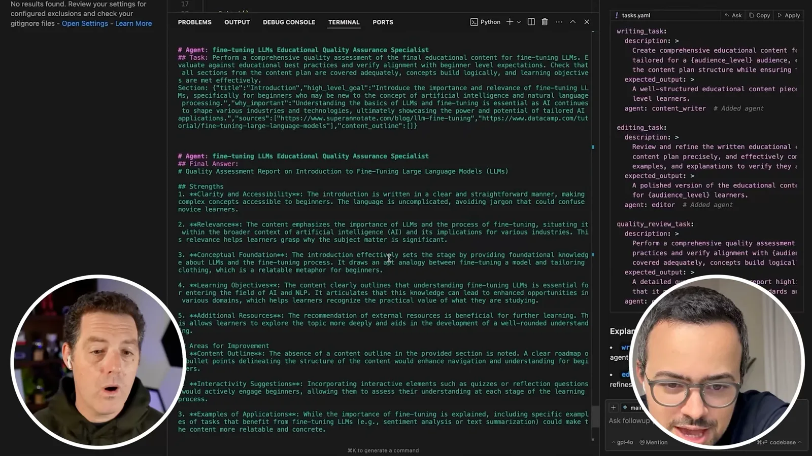Viewport: 812px width, 456px height.
Task: Click 'agent: content_writer' line in YAML
Action: click(x=665, y=108)
